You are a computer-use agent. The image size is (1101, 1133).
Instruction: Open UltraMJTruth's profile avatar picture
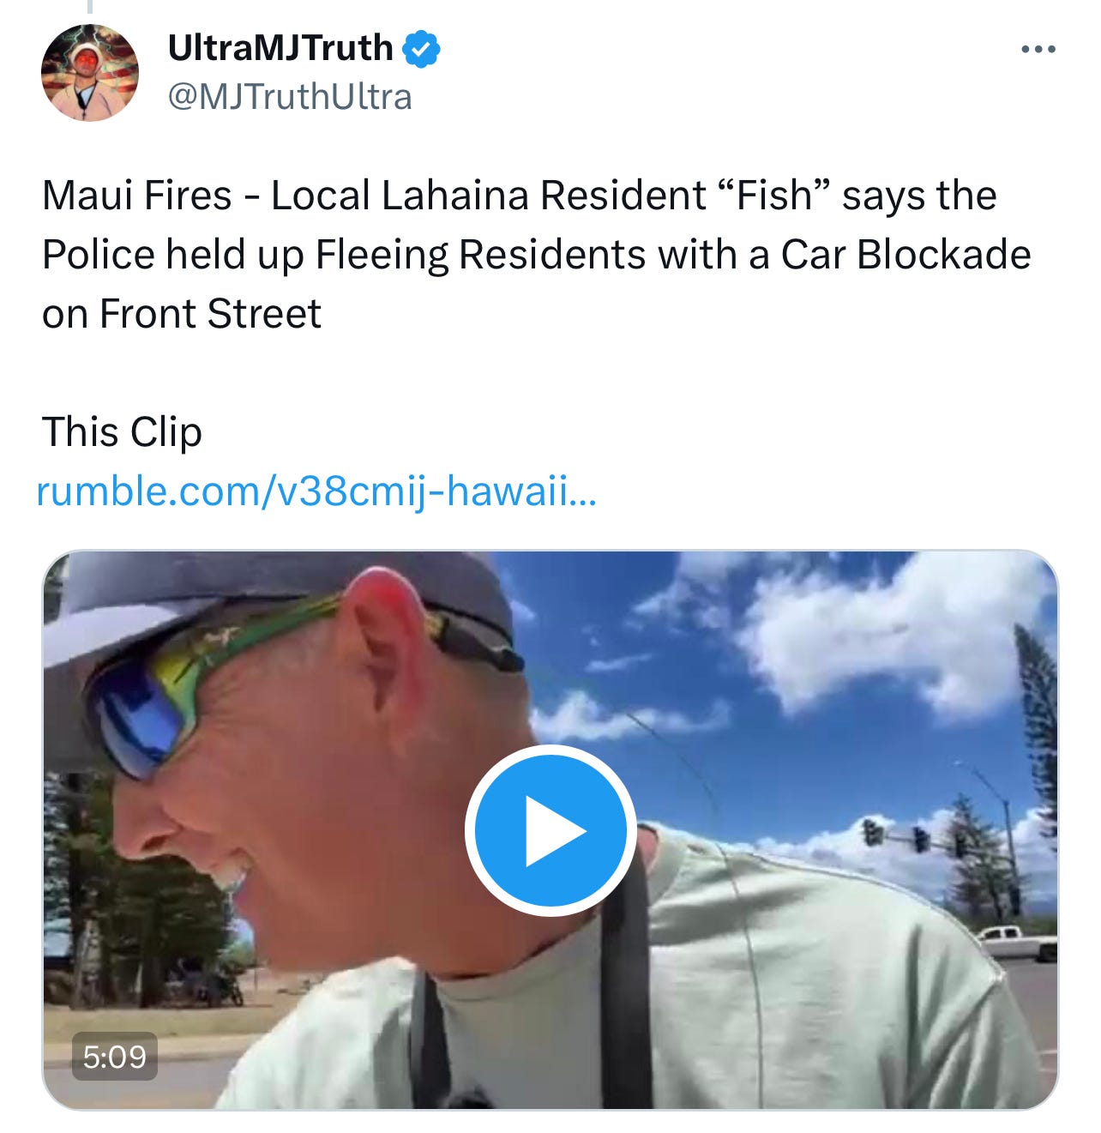click(x=89, y=72)
